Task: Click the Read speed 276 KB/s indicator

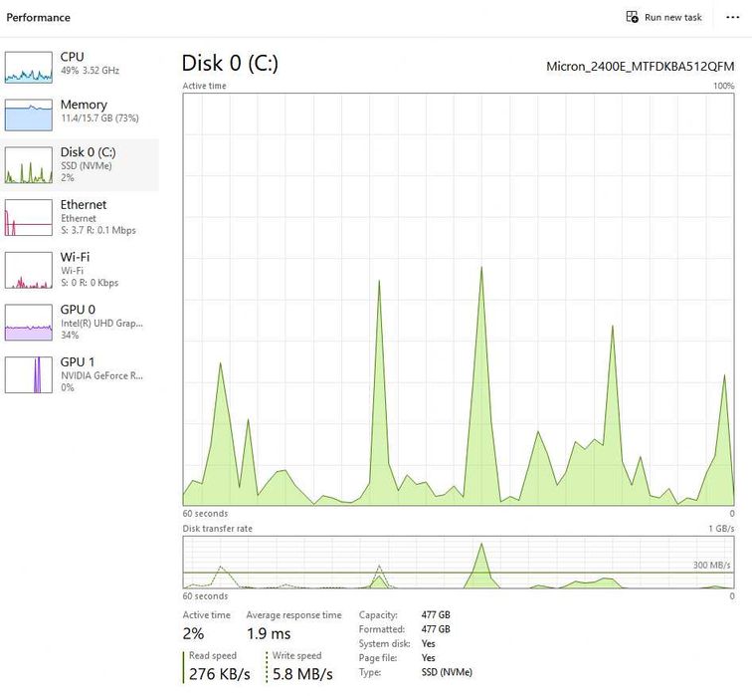Action: (x=219, y=667)
